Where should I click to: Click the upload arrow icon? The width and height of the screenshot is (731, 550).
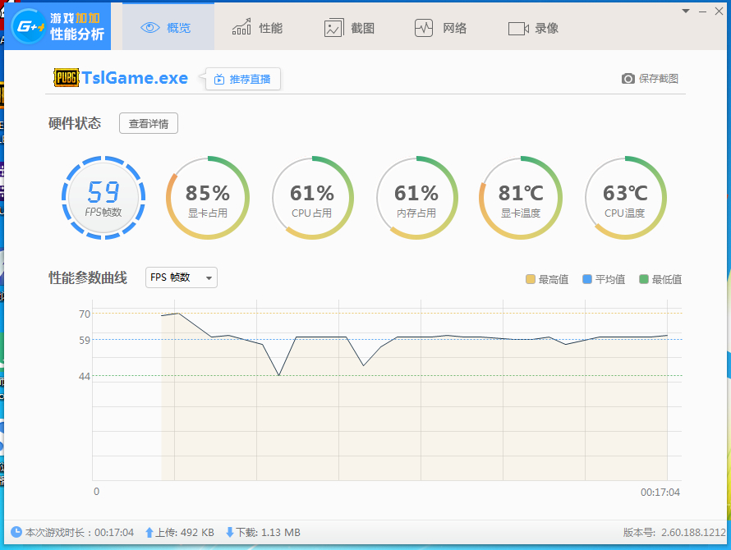click(149, 532)
